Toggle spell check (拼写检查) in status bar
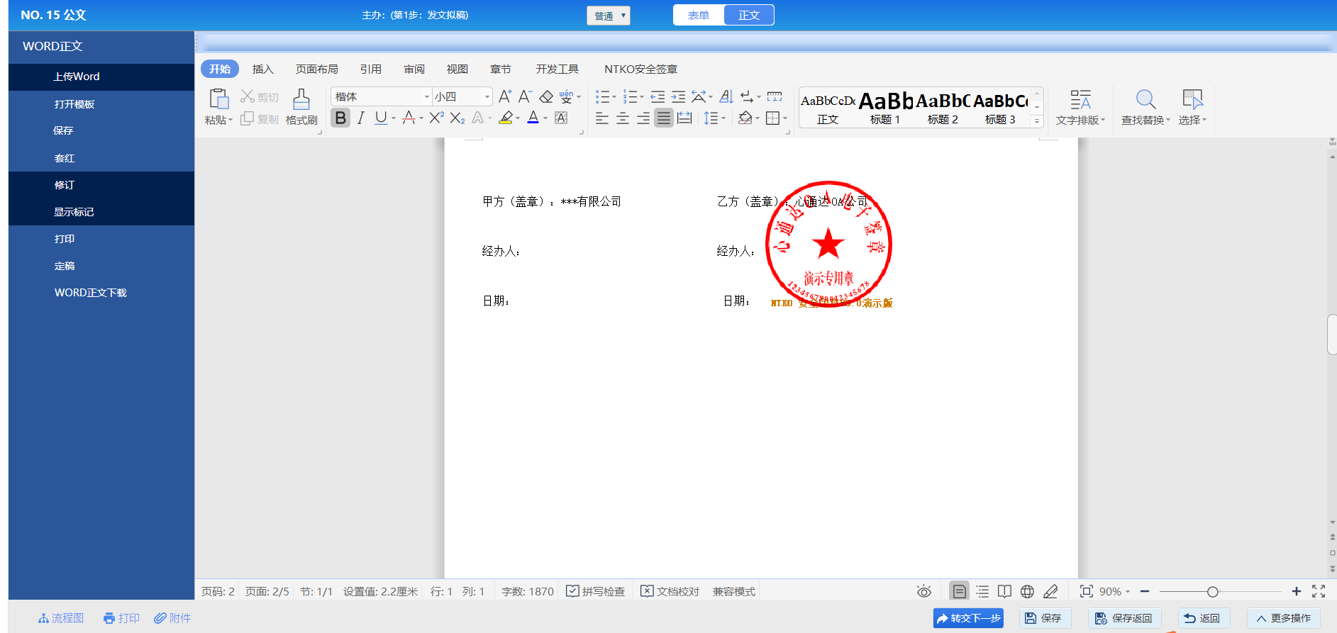This screenshot has width=1337, height=633. point(596,591)
